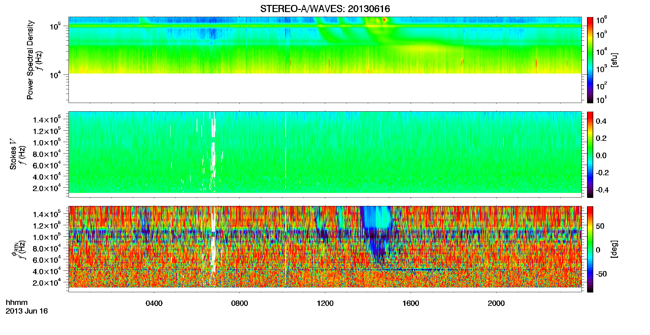The image size is (650, 335).
Task: Click the bottom panel degree colorbar
Action: pos(590,249)
